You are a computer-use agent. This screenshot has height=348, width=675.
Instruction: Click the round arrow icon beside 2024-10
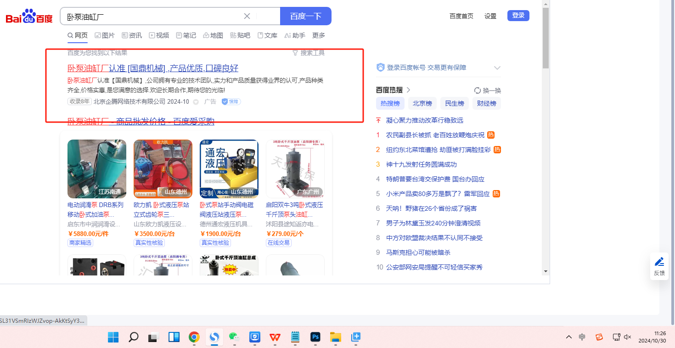coord(196,102)
